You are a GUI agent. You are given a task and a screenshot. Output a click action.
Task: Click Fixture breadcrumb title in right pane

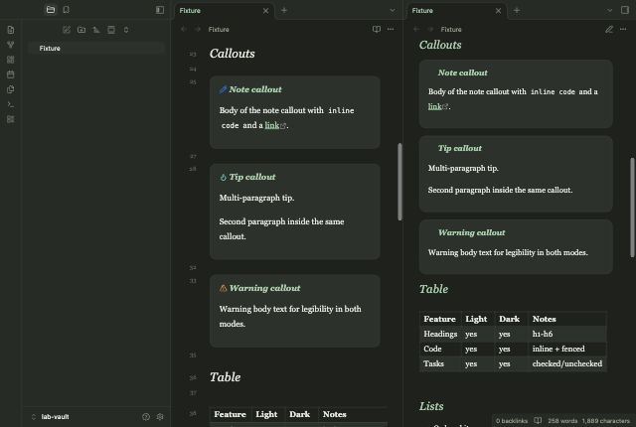coord(451,29)
